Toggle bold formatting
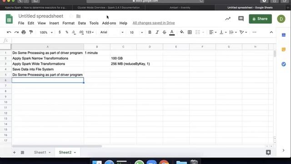Image resolution: width=291 pixels, height=164 pixels. pos(150,32)
